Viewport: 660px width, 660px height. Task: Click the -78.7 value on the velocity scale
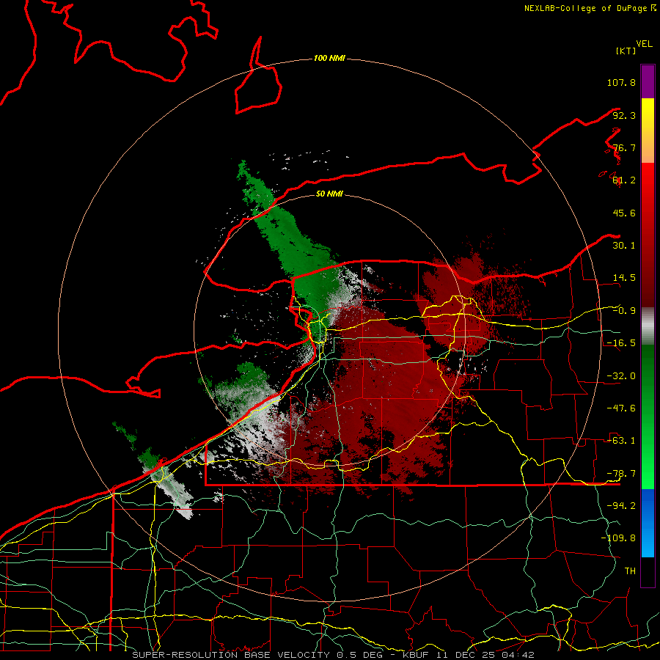pos(621,474)
